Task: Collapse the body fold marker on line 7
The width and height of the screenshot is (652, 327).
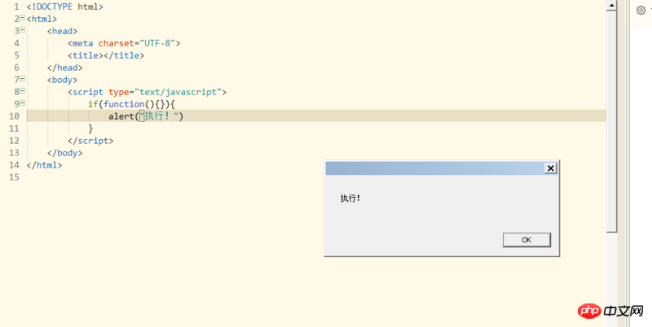Action: pos(22,79)
